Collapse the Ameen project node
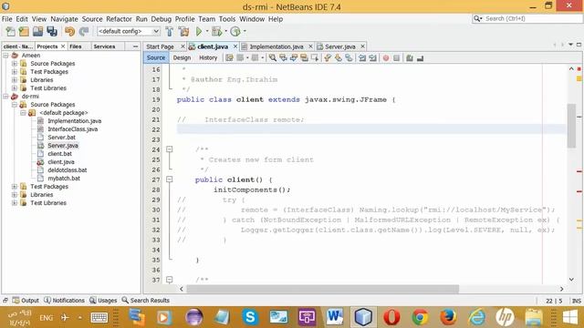Image resolution: width=584 pixels, height=328 pixels. [5, 56]
